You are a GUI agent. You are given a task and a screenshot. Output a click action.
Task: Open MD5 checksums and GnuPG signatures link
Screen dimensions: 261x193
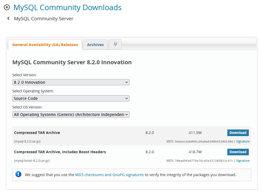click(109, 175)
